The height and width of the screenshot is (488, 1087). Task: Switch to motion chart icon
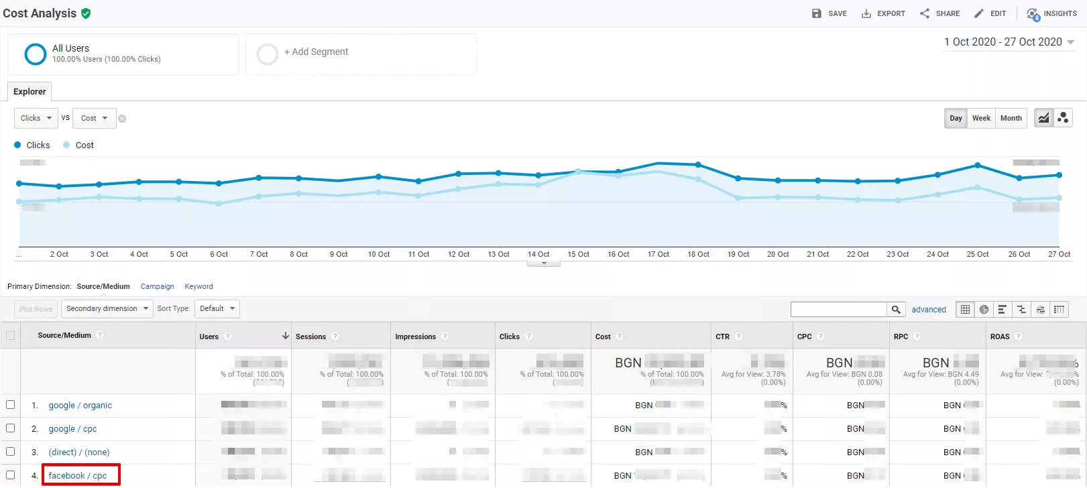[1063, 118]
